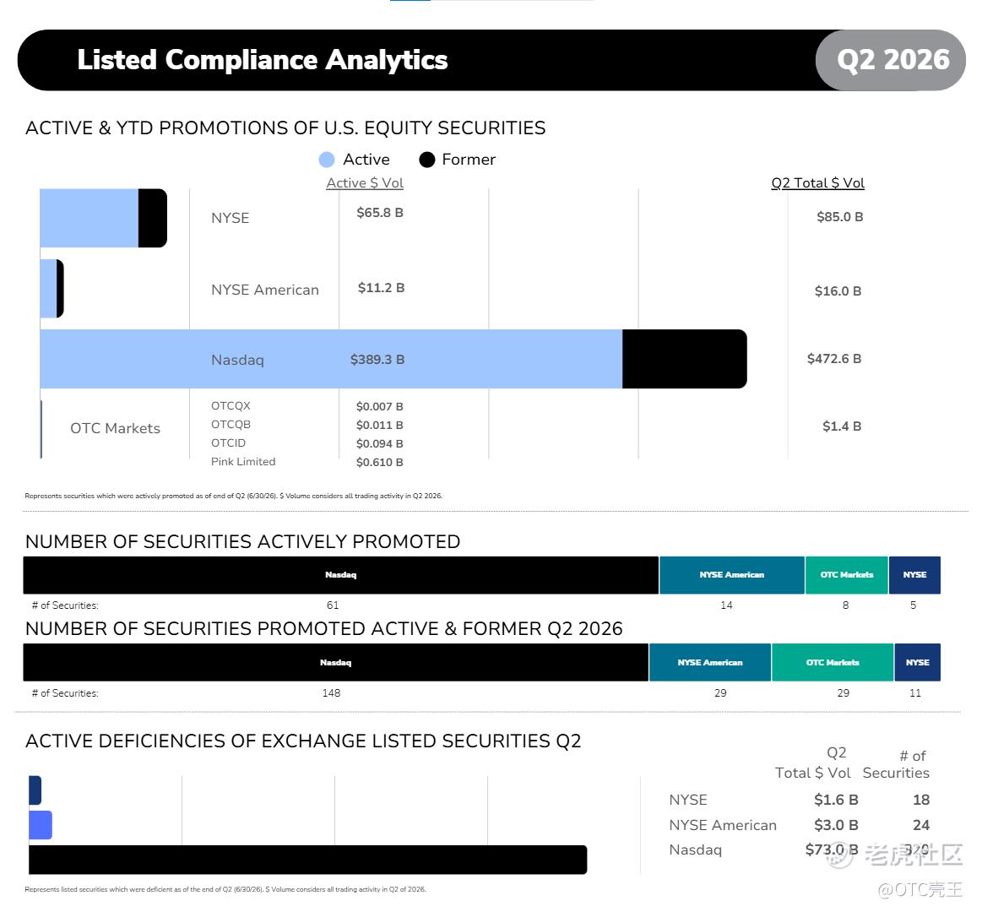982x912 pixels.
Task: Click the Nasdaq active light blue bar
Action: pos(331,359)
